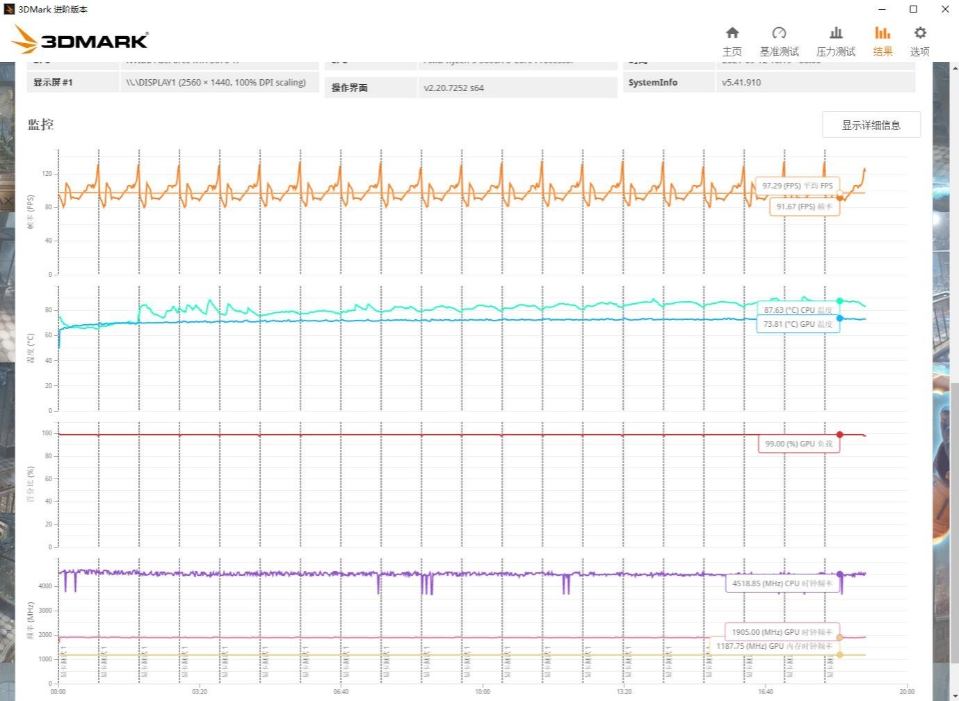
Task: Click the 4518.85 MHz CPU clock label
Action: point(782,583)
